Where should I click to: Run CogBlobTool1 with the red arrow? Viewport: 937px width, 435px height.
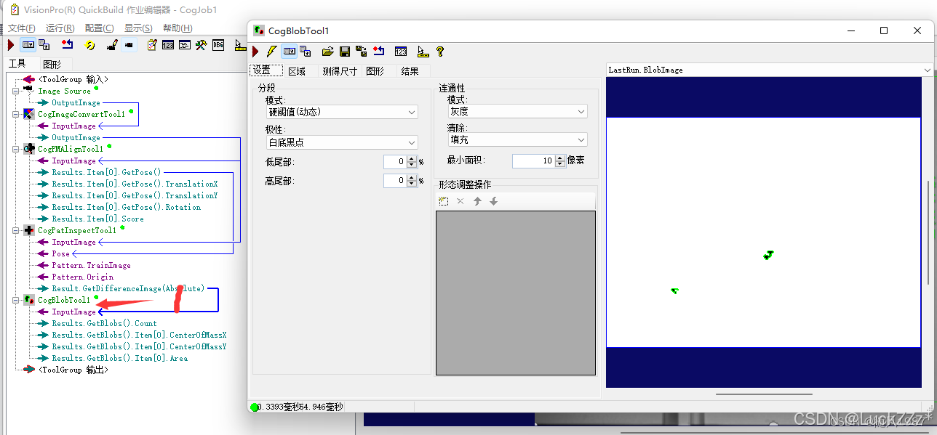(255, 52)
